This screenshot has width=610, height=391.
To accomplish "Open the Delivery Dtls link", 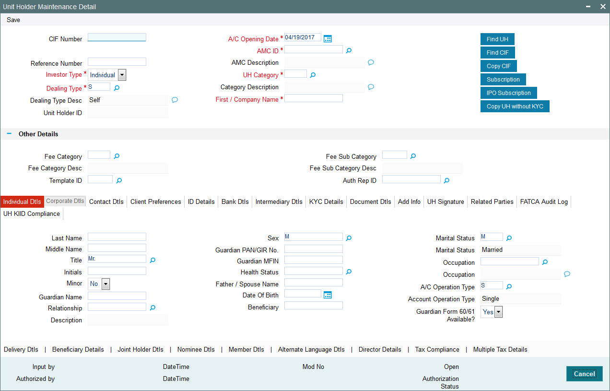I will [21, 349].
